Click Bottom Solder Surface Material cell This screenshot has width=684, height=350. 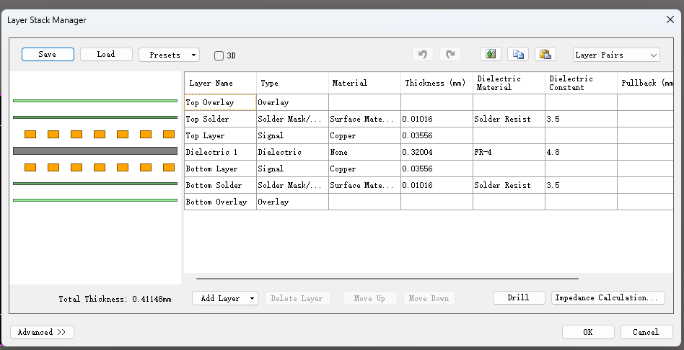click(x=364, y=185)
